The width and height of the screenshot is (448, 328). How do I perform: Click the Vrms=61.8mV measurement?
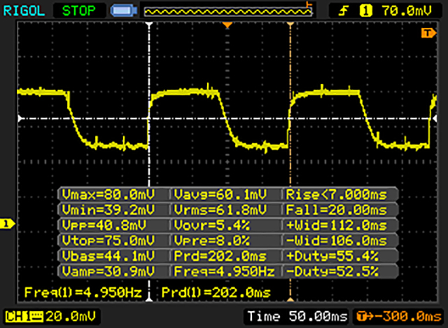point(220,210)
